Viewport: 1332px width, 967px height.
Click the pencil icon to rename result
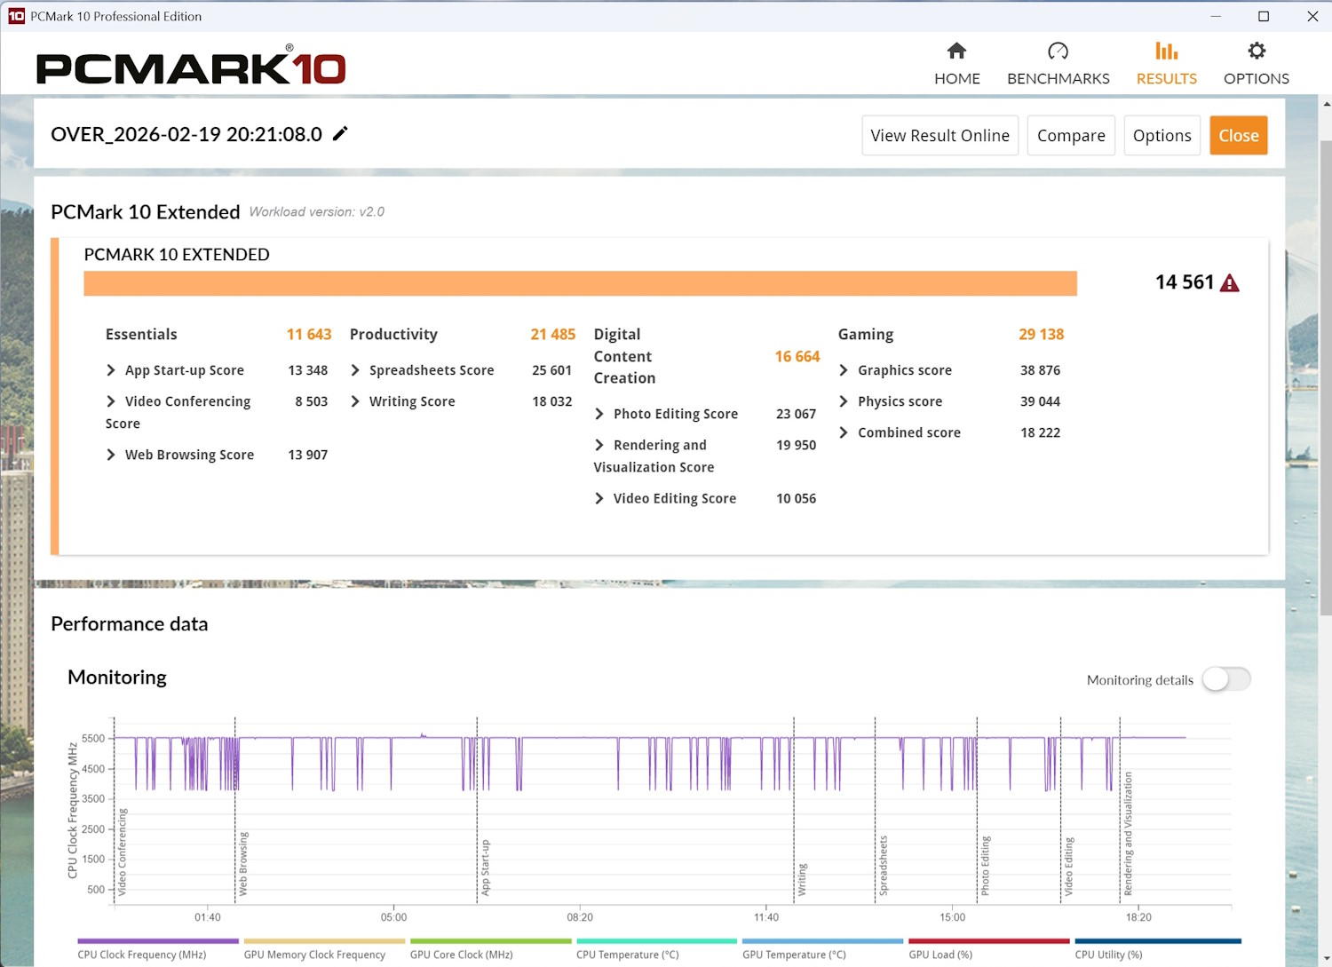click(340, 134)
